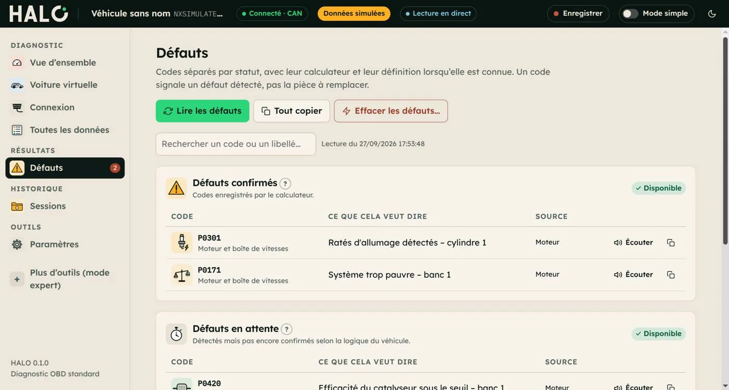The width and height of the screenshot is (729, 390).
Task: Open Paramètres page
Action: 65,244
